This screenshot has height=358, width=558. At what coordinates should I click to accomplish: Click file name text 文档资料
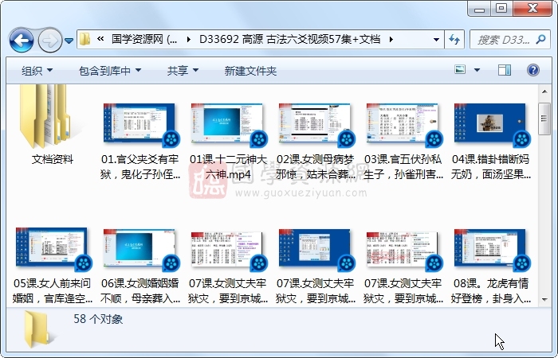[x=53, y=159]
